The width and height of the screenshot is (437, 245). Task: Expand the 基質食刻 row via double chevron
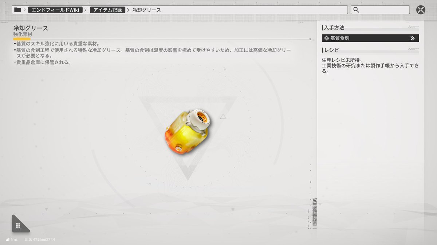[x=413, y=38]
